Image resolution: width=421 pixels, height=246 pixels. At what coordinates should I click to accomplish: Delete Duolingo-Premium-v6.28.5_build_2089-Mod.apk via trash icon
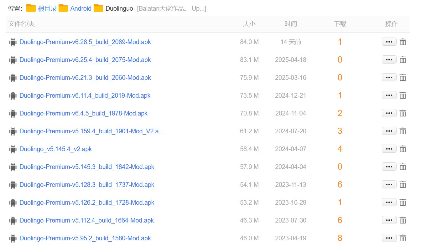pos(403,42)
